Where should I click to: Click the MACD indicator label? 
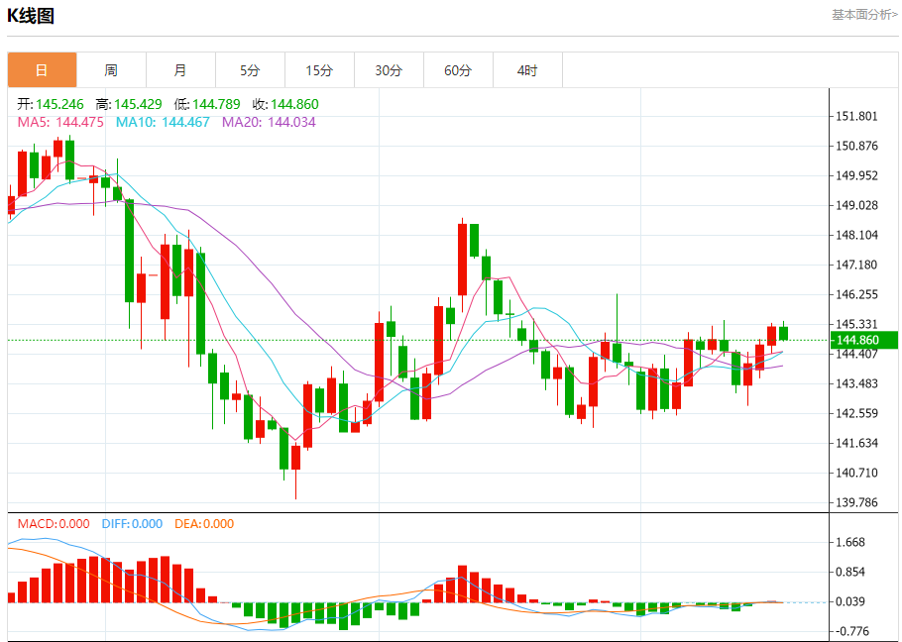[54, 524]
